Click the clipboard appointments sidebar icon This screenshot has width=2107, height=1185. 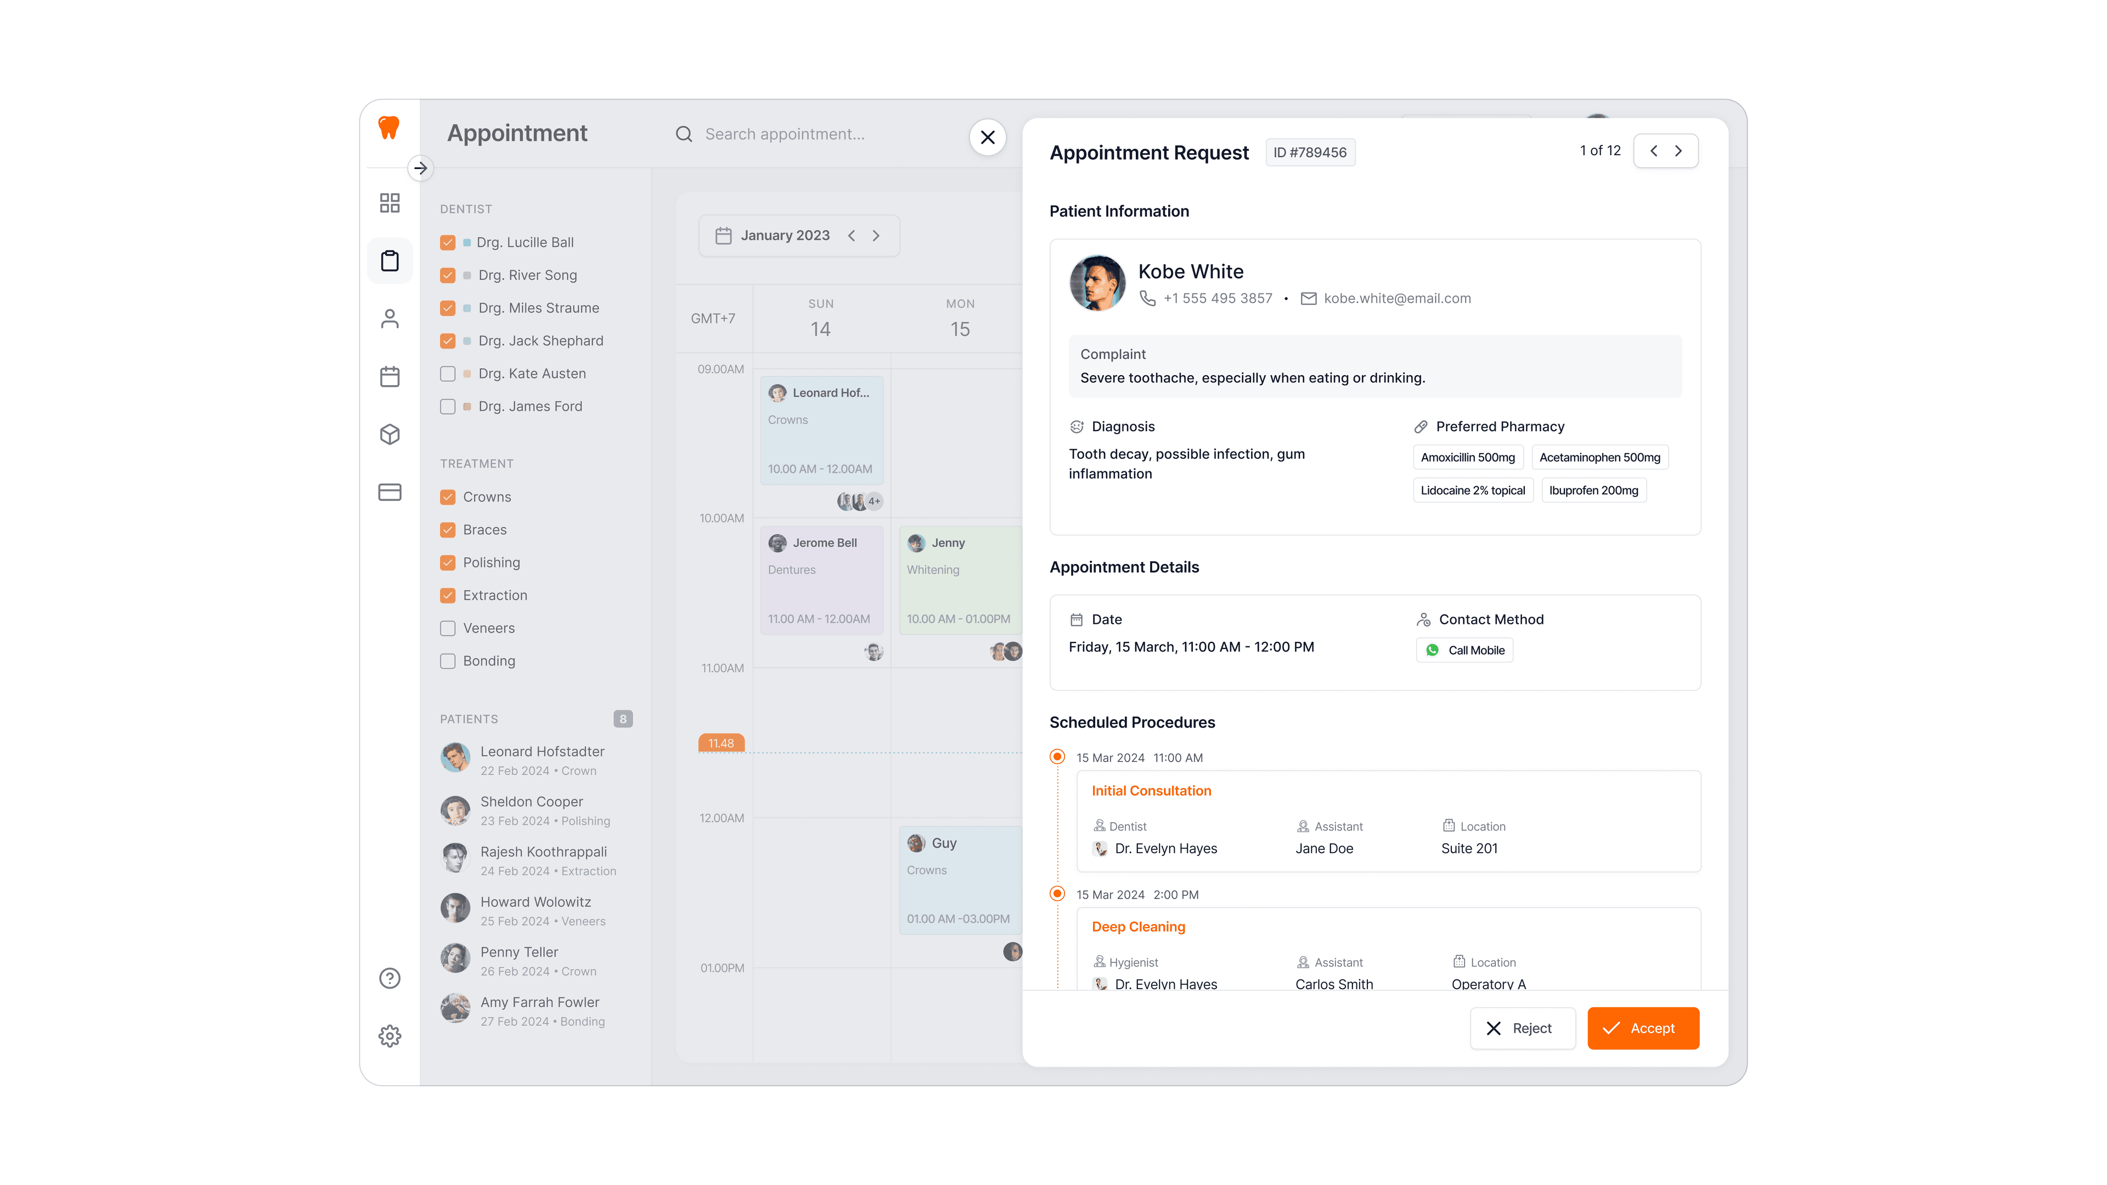(x=390, y=261)
